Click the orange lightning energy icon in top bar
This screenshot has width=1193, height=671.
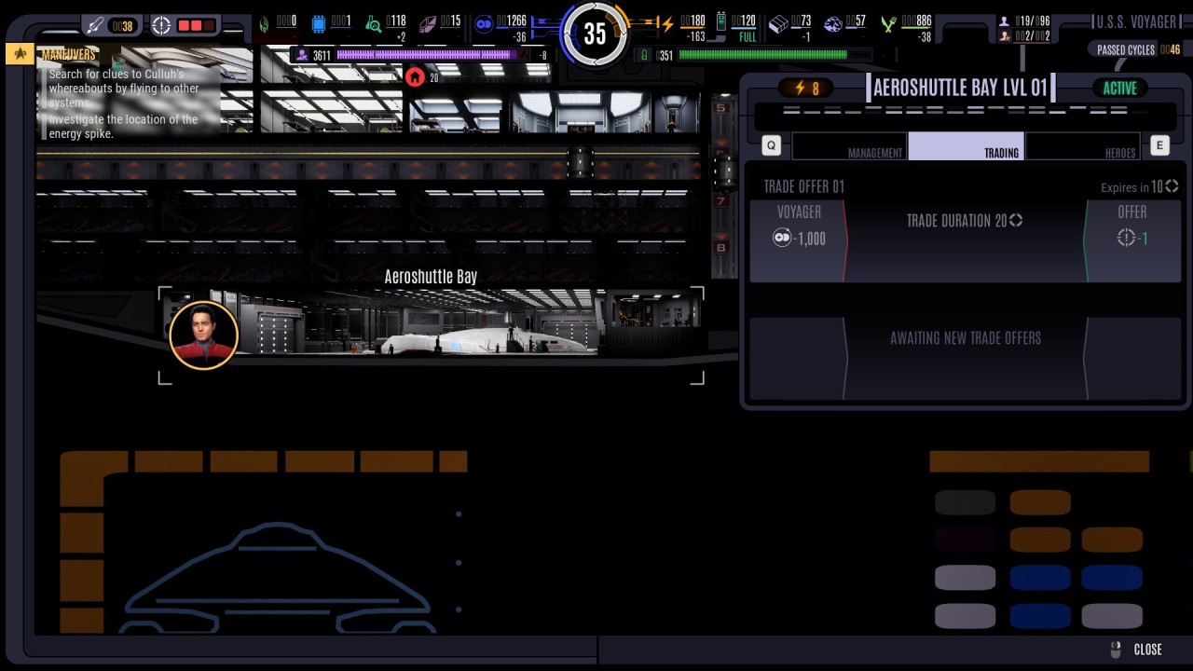pos(667,25)
